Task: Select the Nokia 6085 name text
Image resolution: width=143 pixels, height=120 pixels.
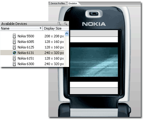Action: click(26, 42)
